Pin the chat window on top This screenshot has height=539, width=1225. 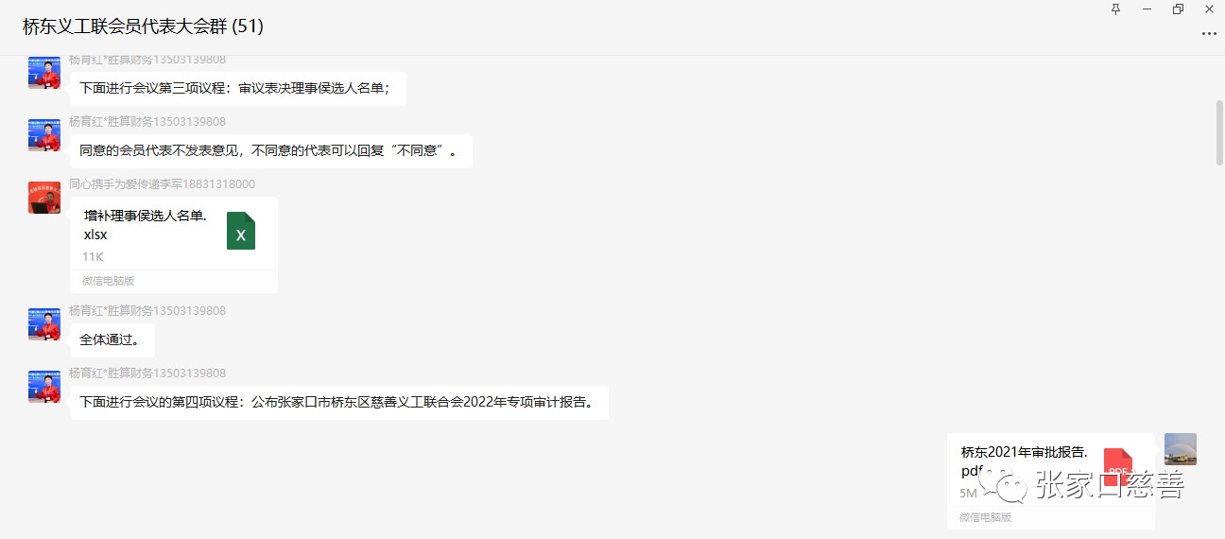pyautogui.click(x=1116, y=9)
